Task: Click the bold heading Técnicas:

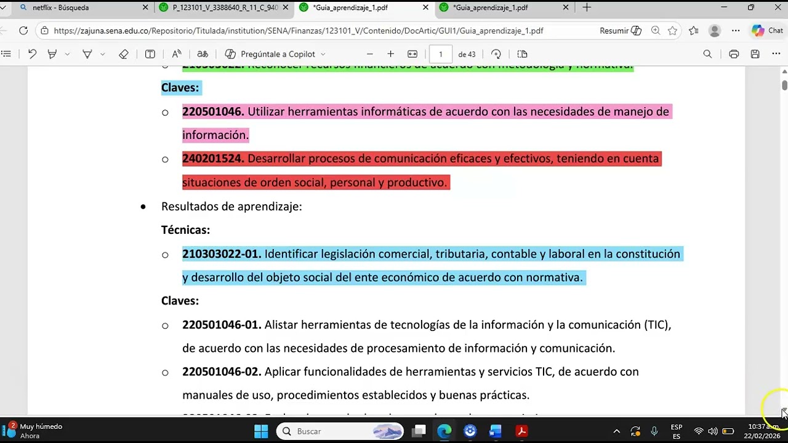Action: tap(185, 229)
